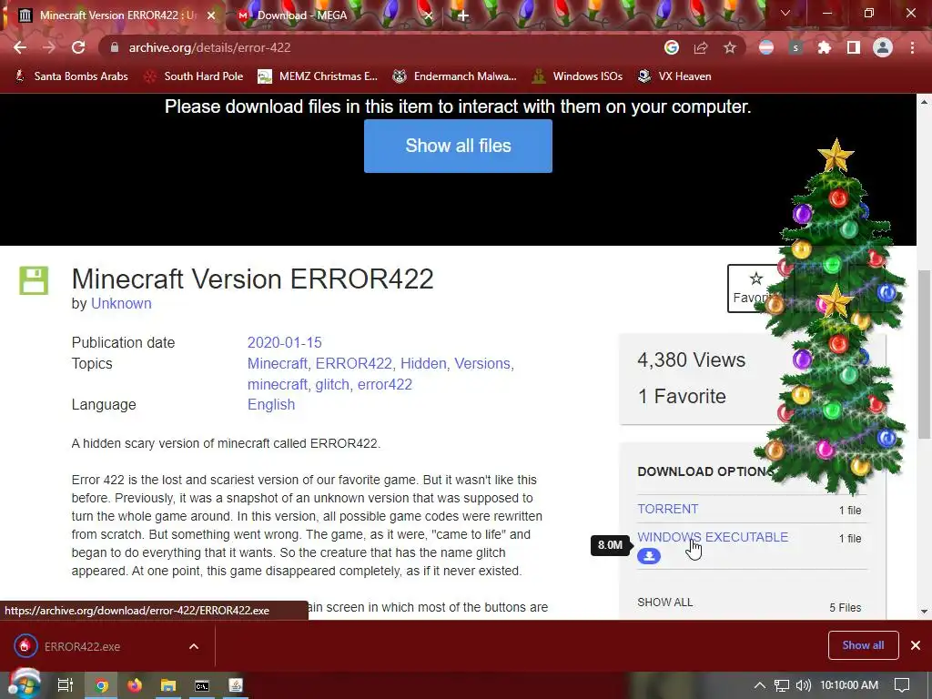
Task: Click the striped flag extension icon
Action: click(x=766, y=47)
